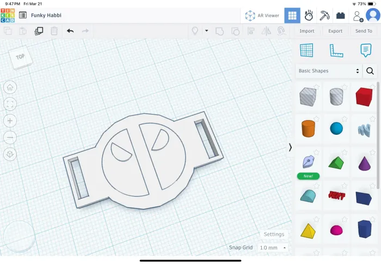Select the Ruler tool

tap(336, 51)
